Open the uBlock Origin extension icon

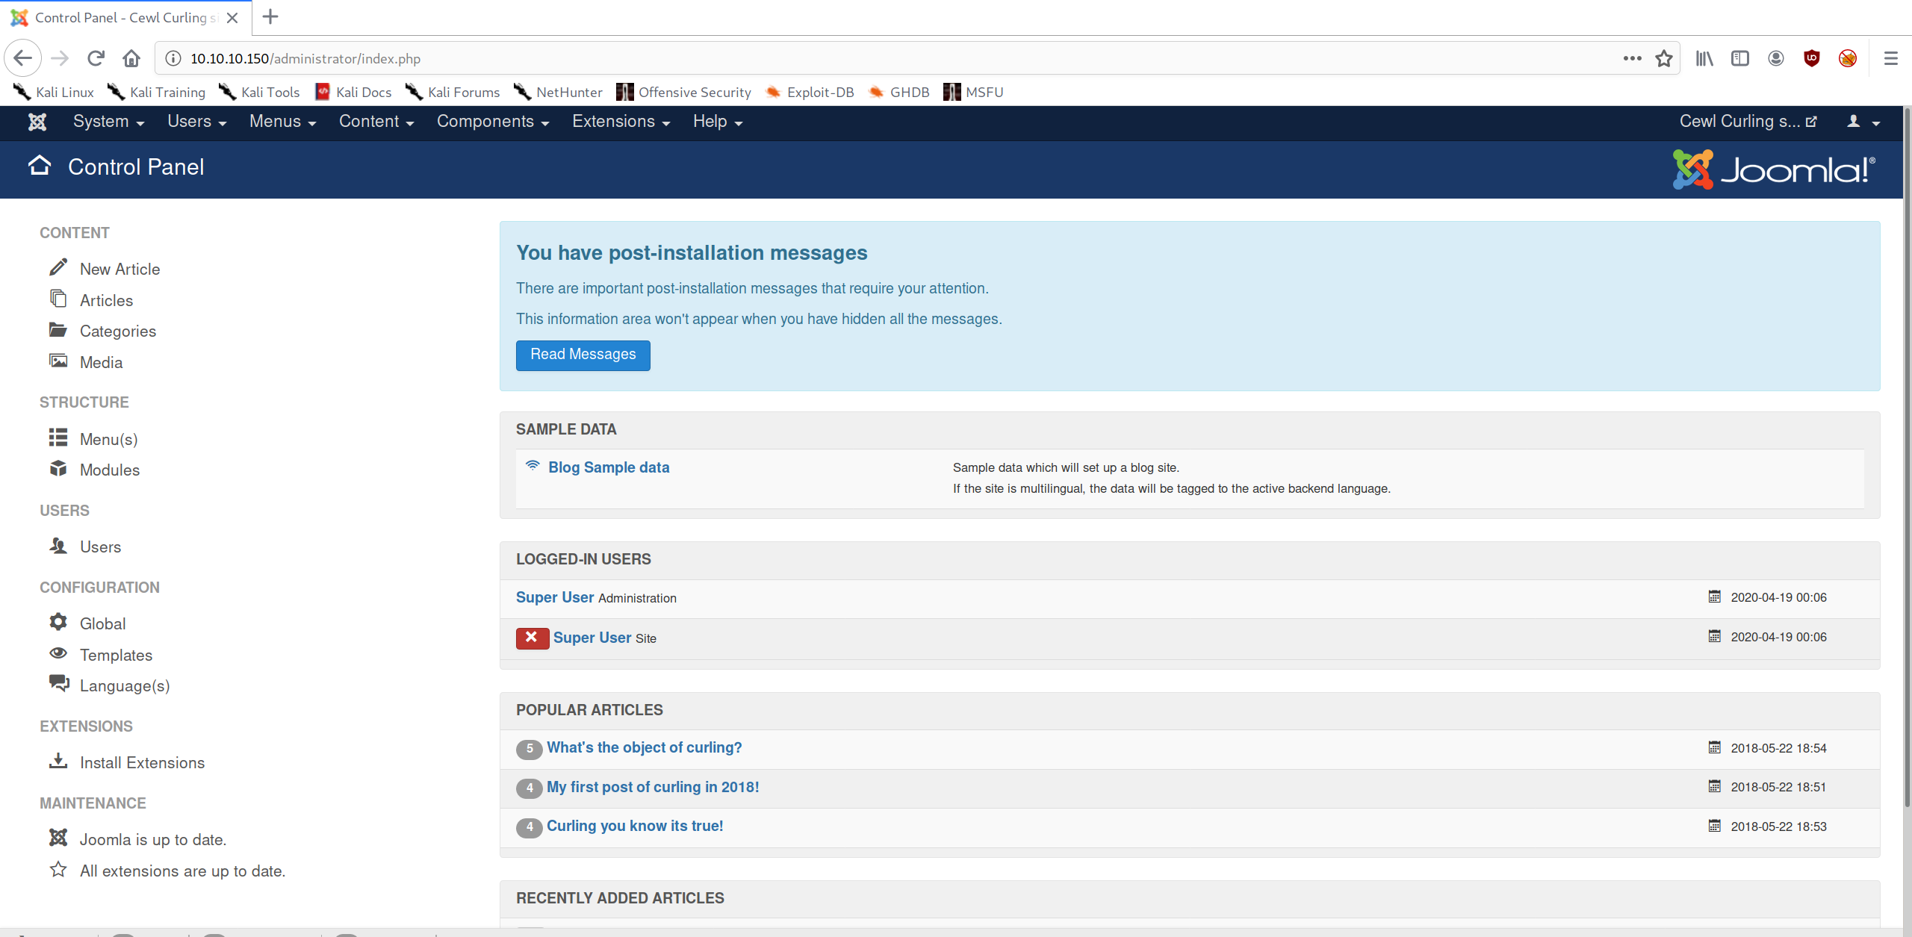click(x=1812, y=58)
